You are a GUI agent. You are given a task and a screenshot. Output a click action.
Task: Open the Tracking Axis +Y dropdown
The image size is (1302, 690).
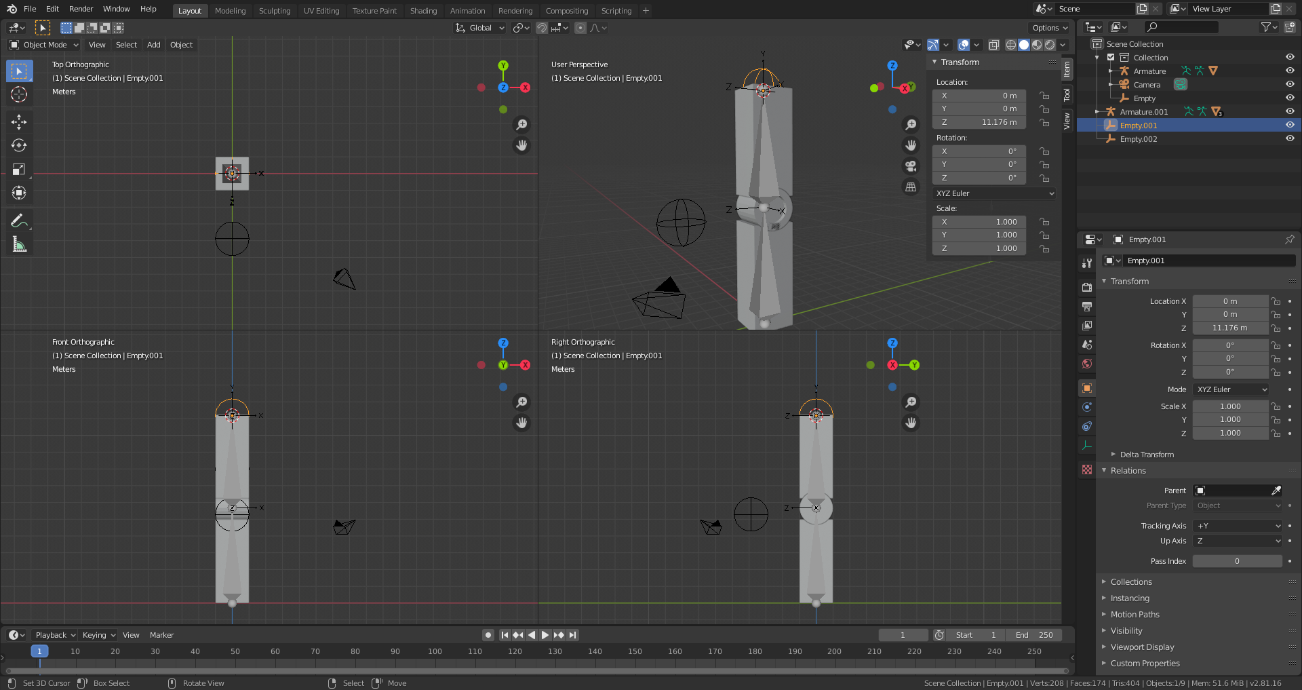[1238, 526]
